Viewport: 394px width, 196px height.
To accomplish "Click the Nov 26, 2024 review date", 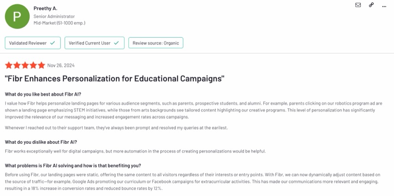I will pyautogui.click(x=61, y=65).
